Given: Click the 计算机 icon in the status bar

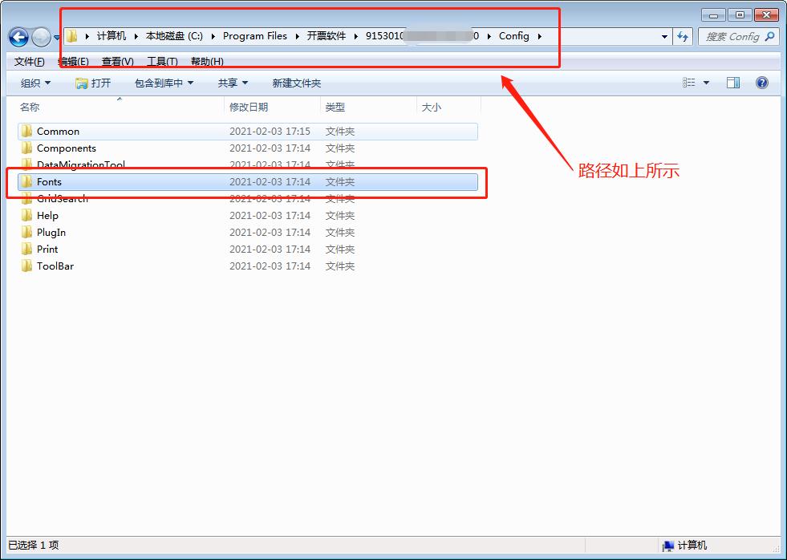Looking at the screenshot, I should point(669,546).
